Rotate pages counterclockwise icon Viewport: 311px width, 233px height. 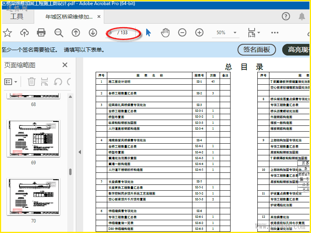tap(58, 82)
